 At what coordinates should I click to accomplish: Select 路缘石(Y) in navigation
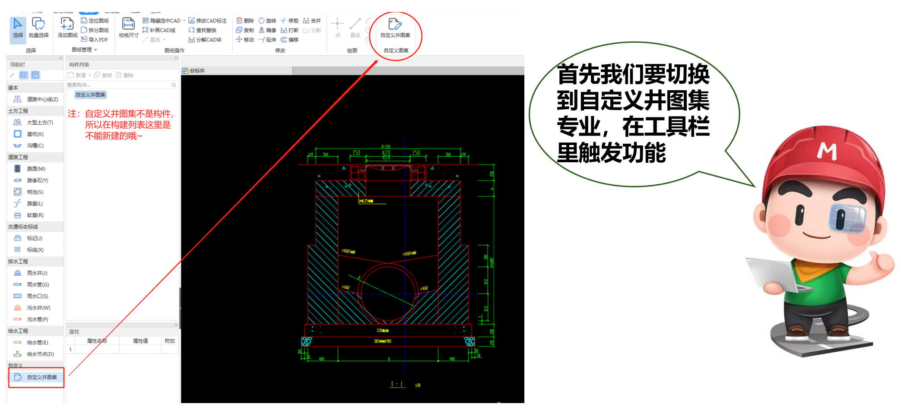(x=36, y=180)
